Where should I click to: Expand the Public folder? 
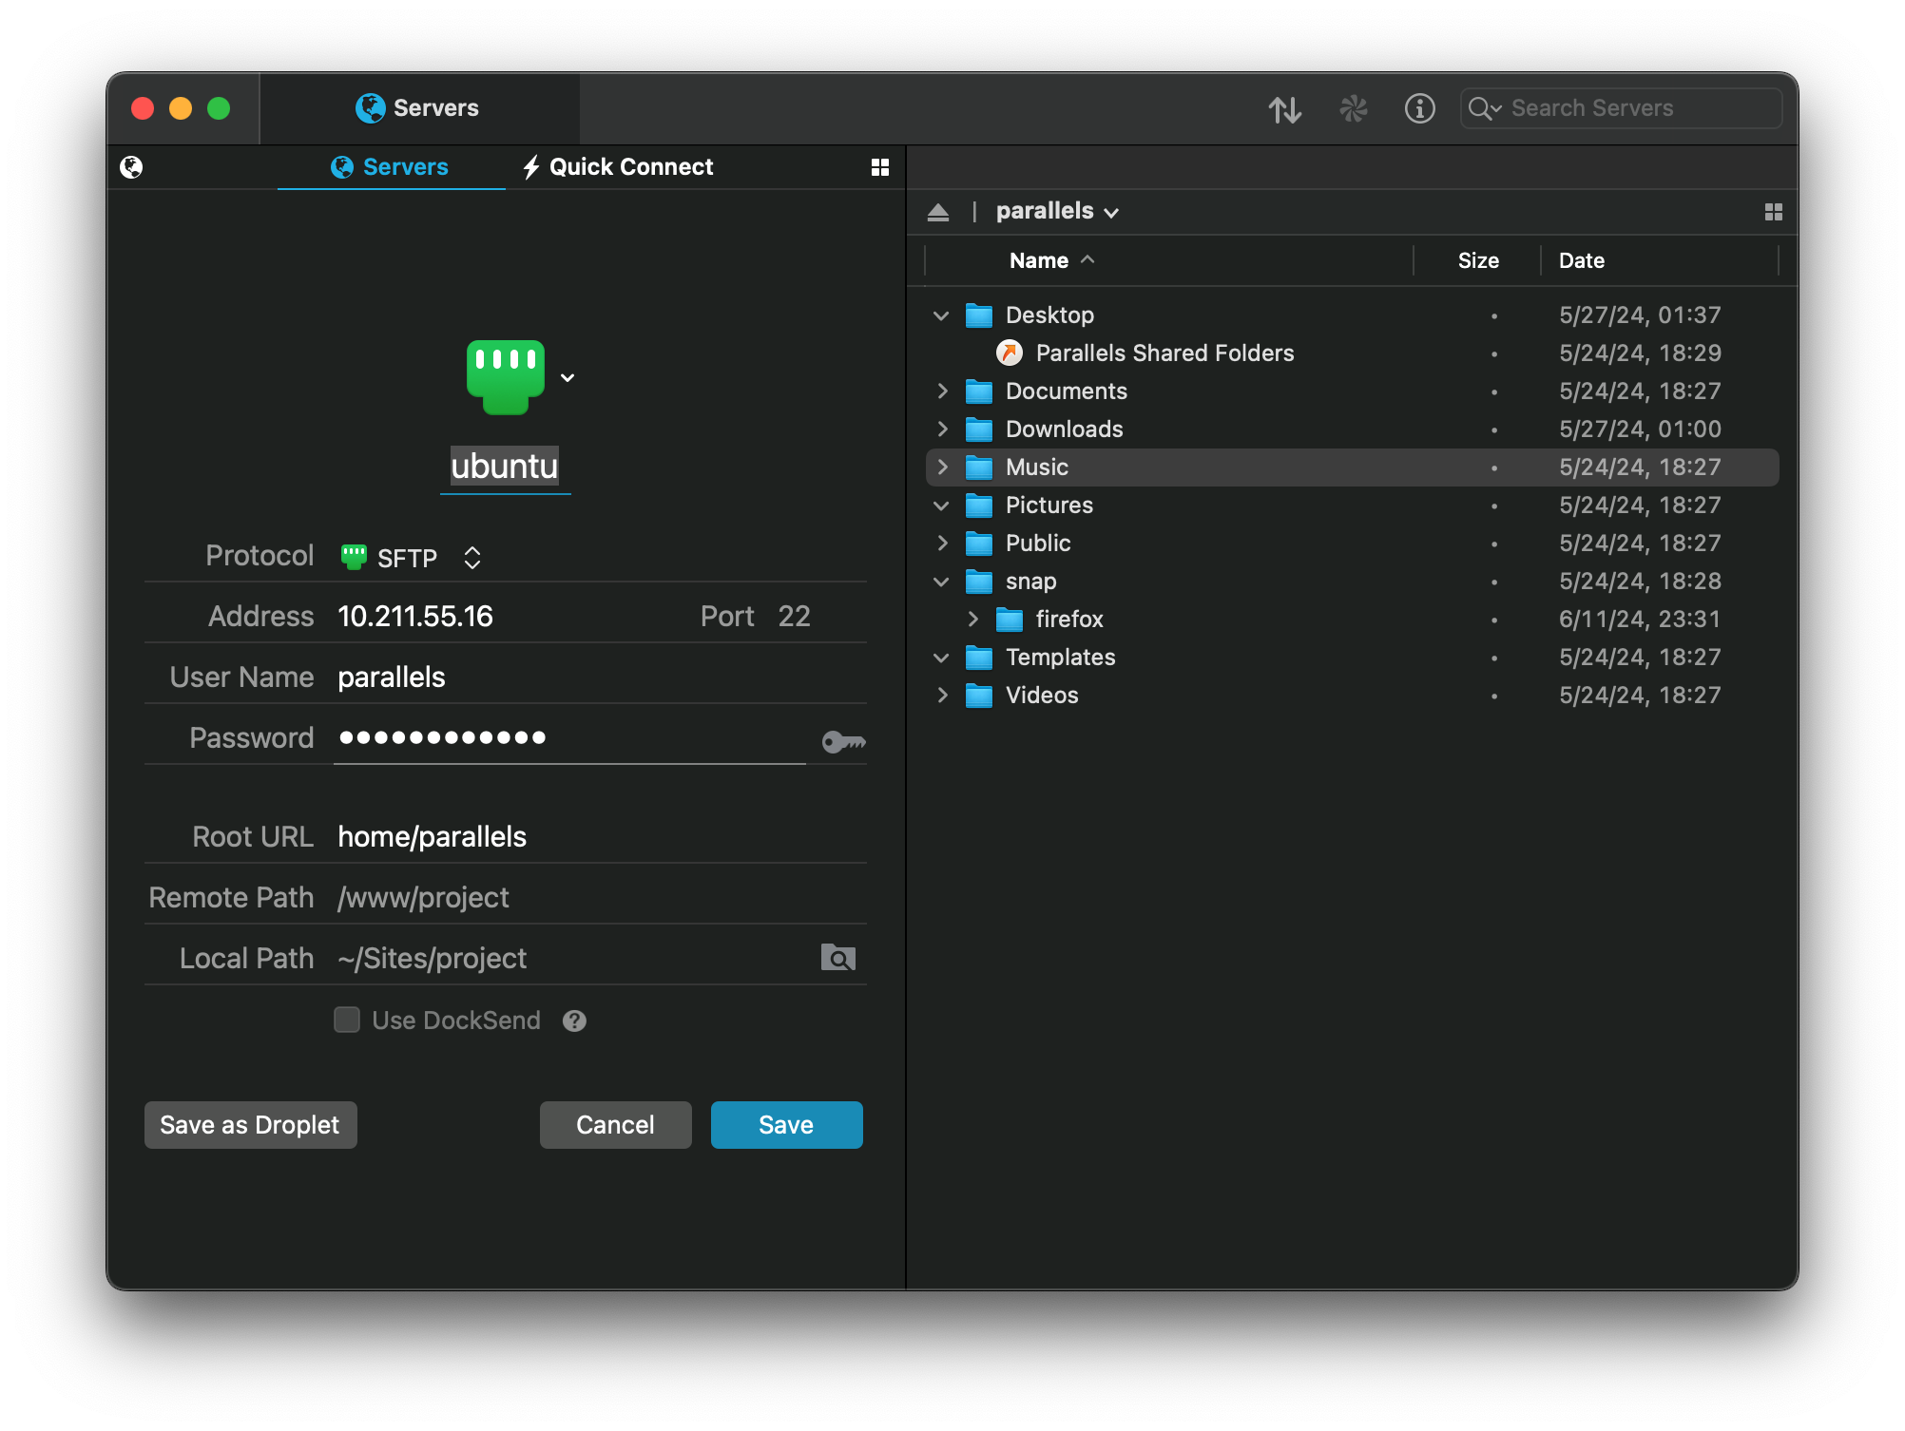click(941, 544)
